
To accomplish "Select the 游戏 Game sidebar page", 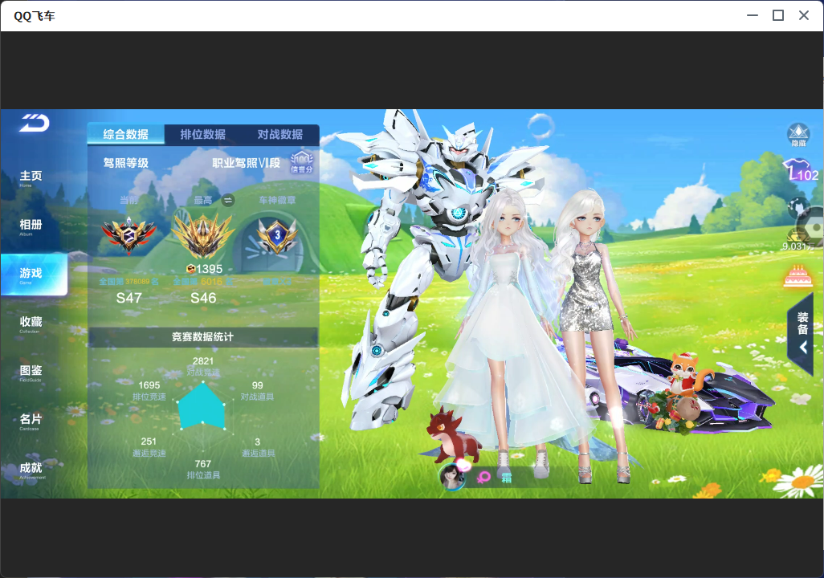I will [x=34, y=275].
